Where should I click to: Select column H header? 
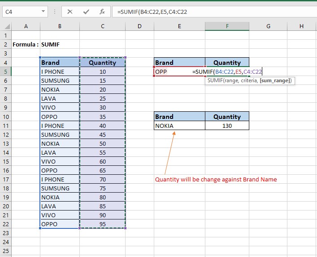[x=301, y=27]
